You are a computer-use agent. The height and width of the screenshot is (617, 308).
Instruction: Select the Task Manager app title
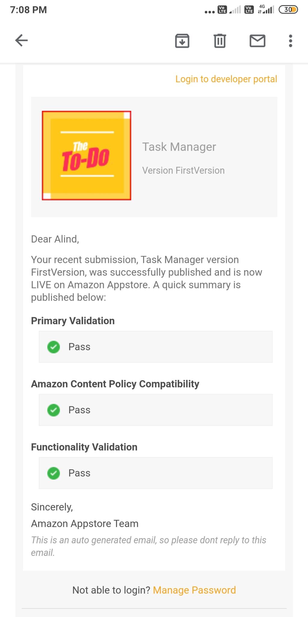pos(179,147)
